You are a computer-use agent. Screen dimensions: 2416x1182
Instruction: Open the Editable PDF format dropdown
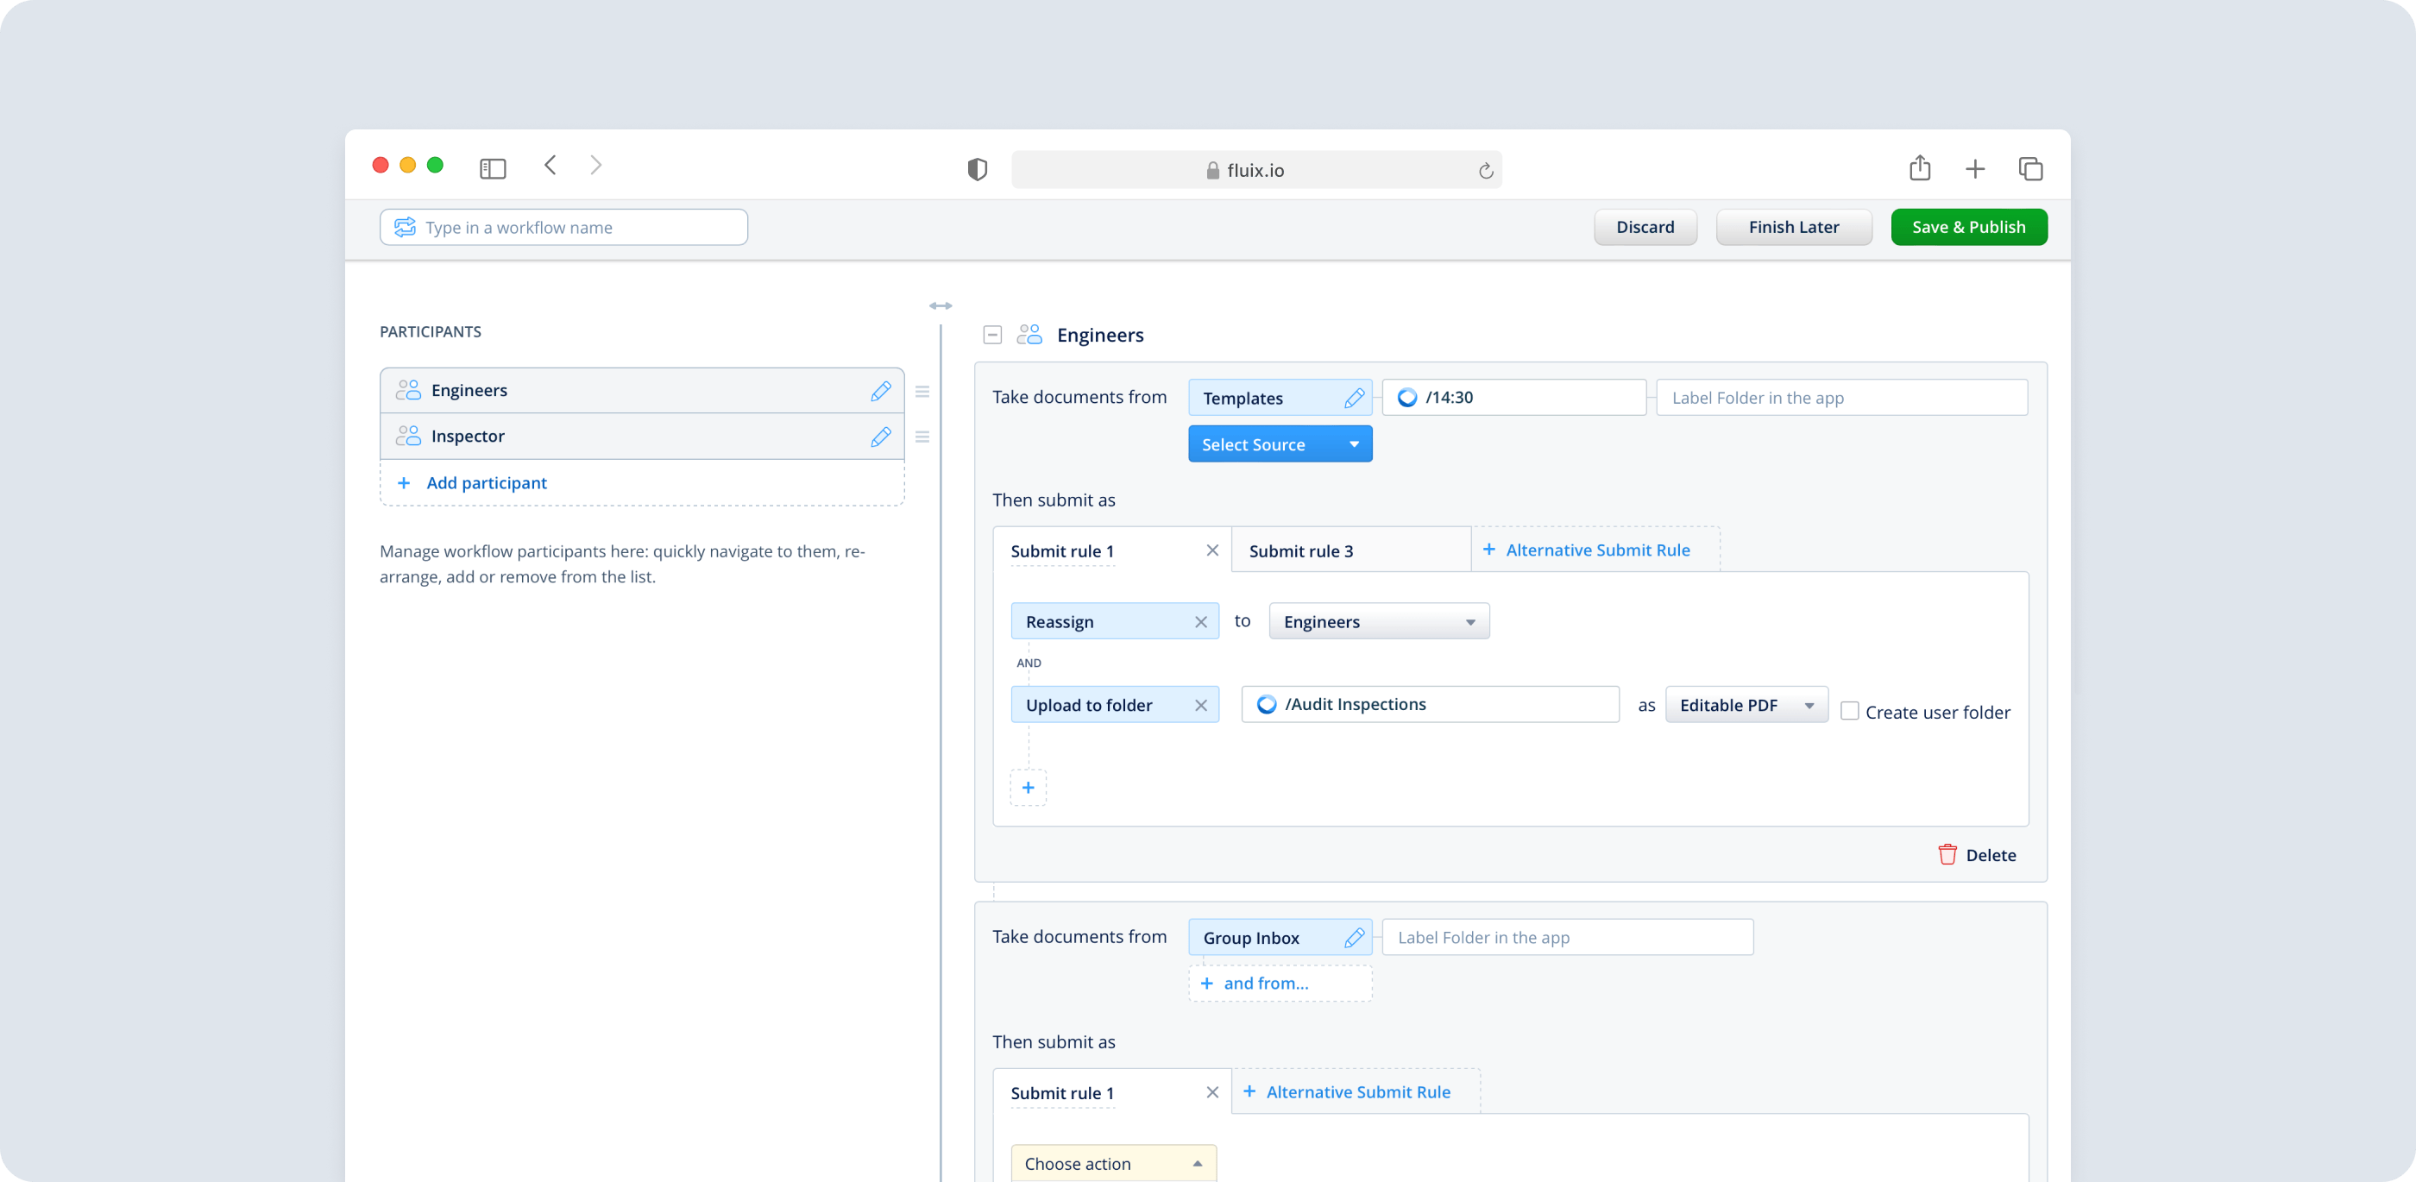pos(1746,706)
